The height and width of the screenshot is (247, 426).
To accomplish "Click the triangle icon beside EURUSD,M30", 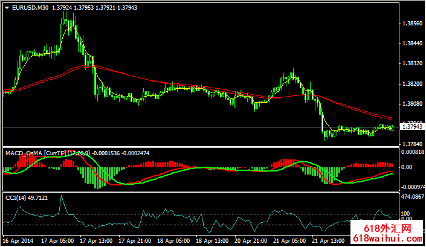I will tap(7, 7).
